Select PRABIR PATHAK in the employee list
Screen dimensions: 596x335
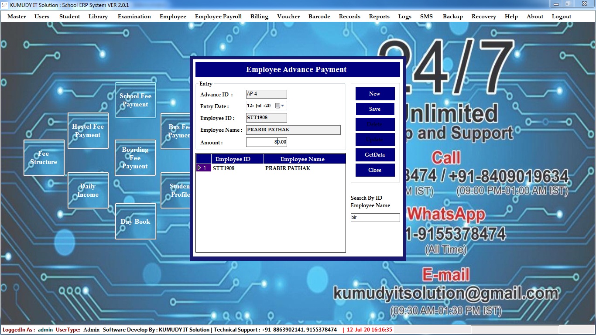288,168
